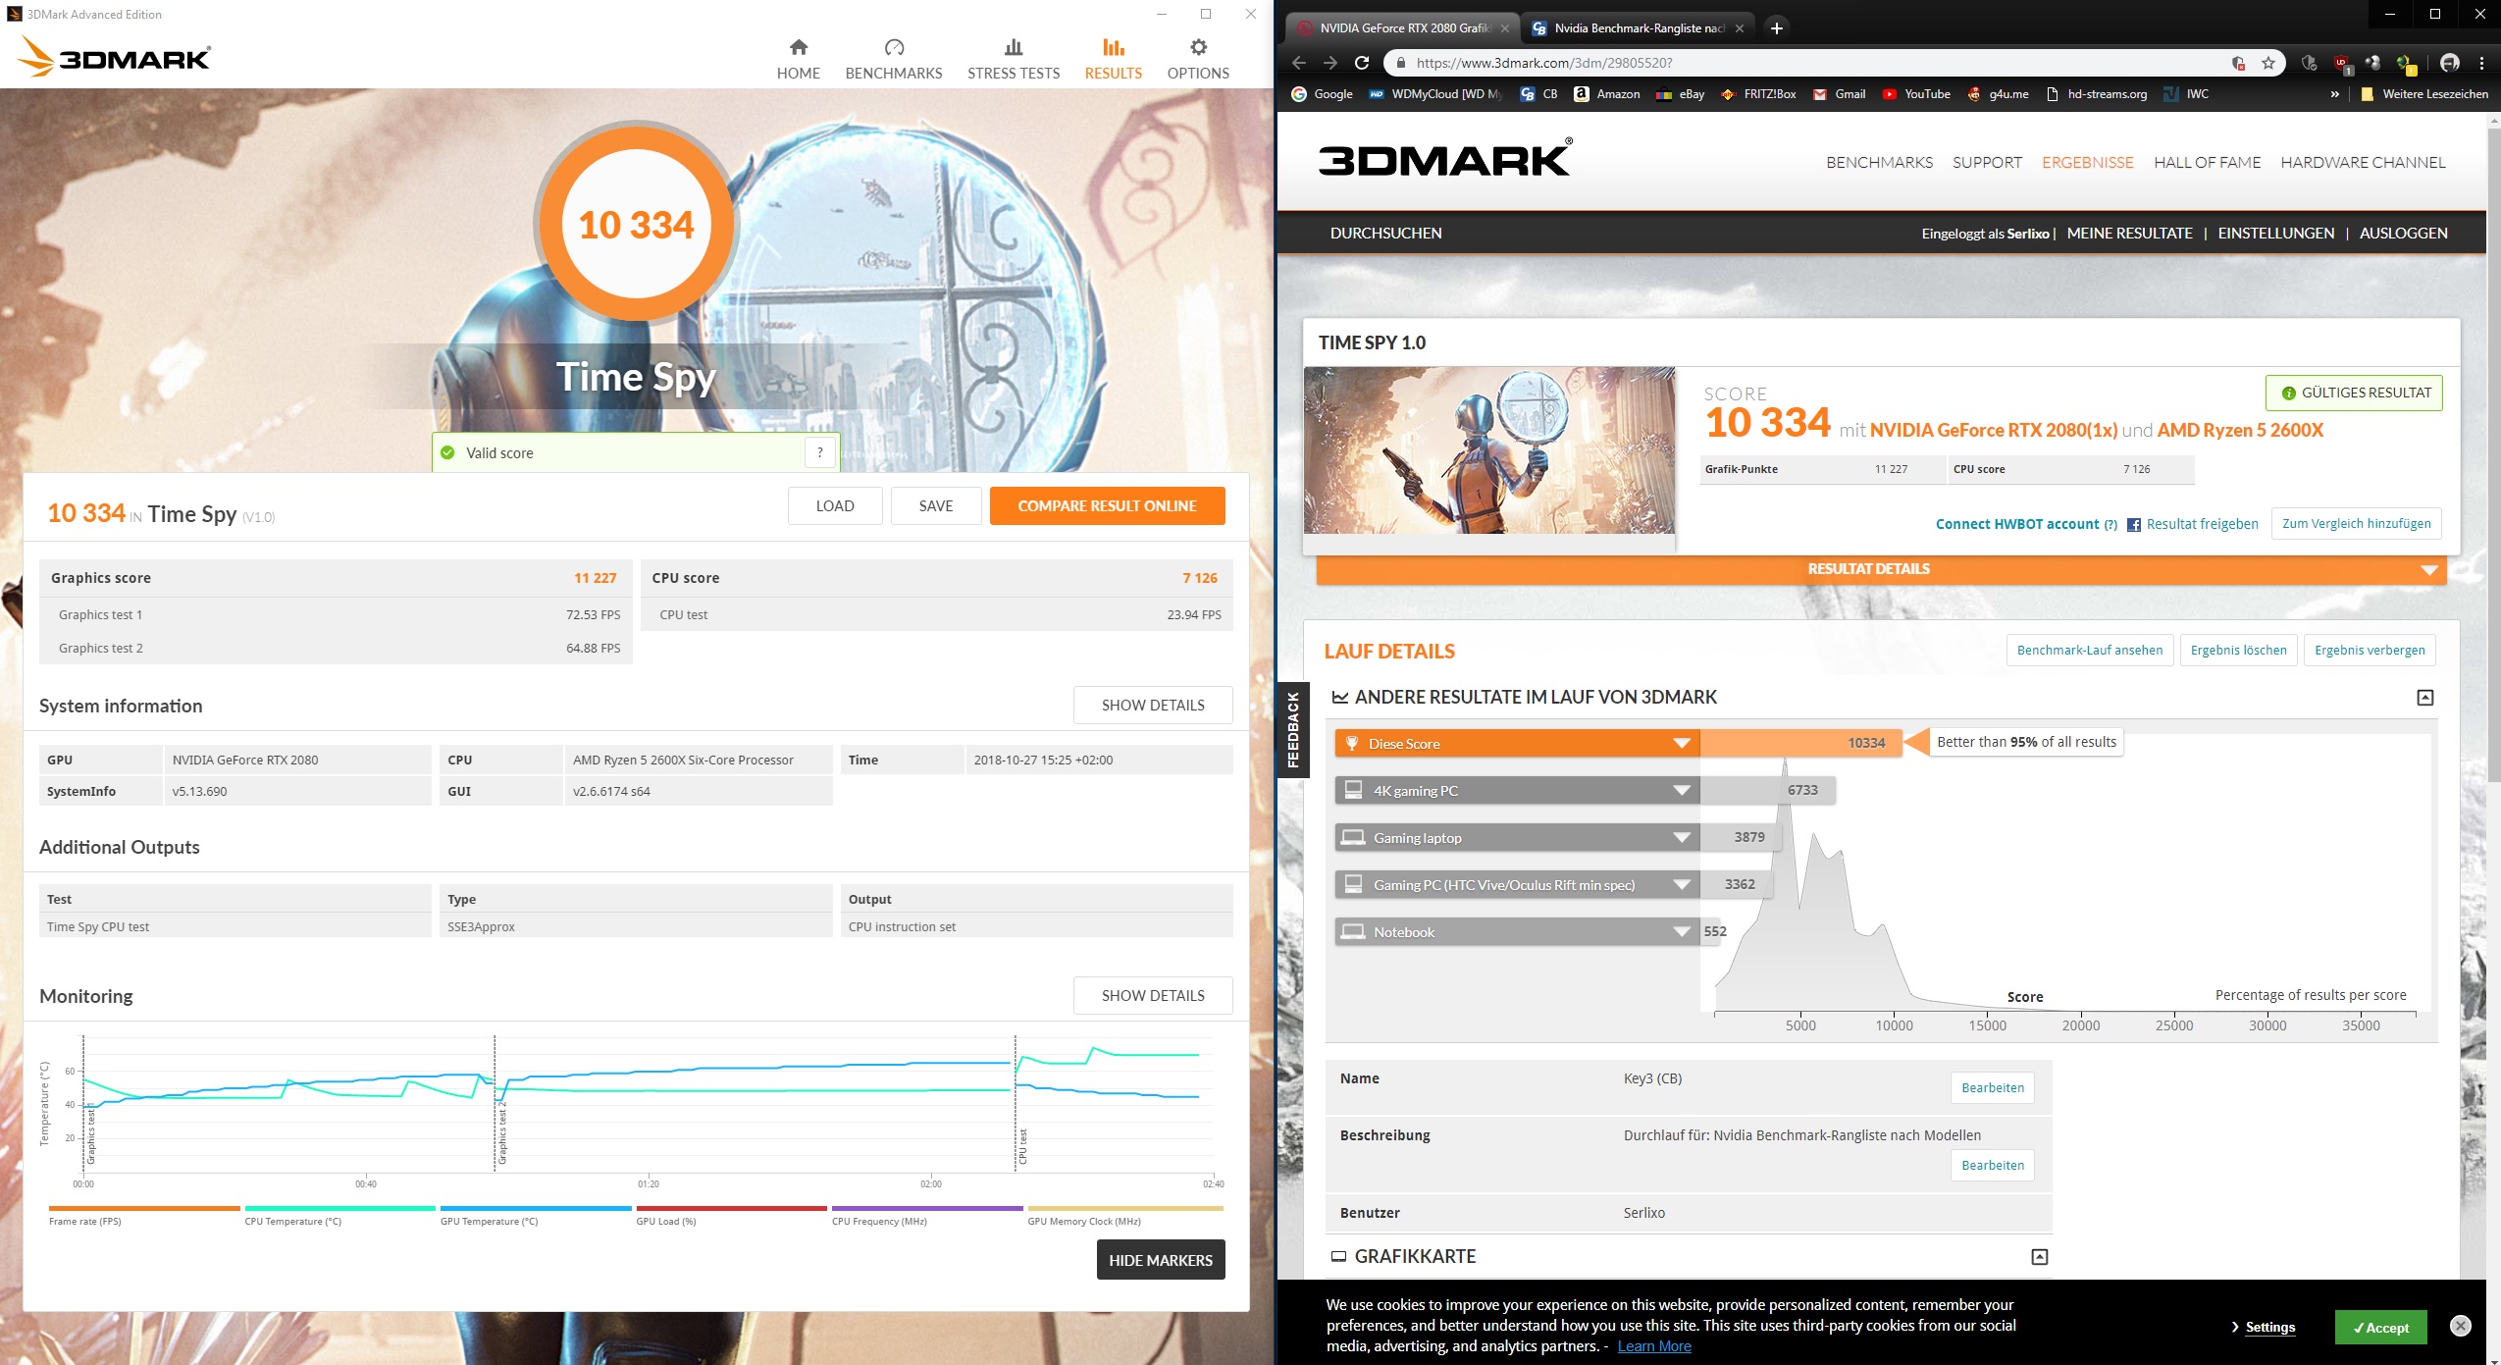Open a new browser tab
2501x1365 pixels.
(1776, 27)
